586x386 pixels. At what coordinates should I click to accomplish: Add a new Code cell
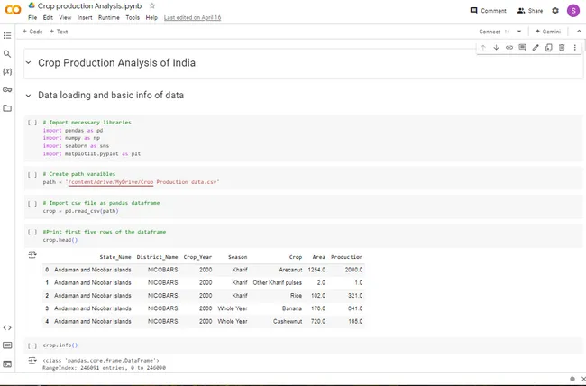32,32
